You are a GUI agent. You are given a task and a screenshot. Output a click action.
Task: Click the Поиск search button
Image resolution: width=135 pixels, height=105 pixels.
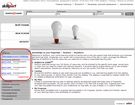tap(129, 14)
